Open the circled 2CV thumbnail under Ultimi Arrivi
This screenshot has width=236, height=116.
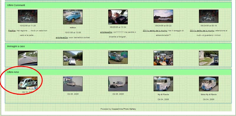[27, 83]
